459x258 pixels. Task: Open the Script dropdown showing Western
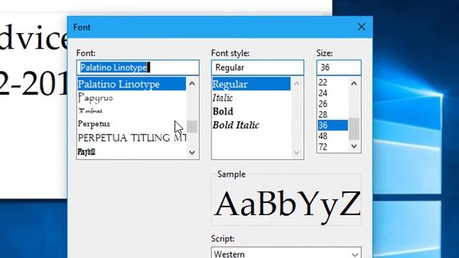(x=286, y=254)
